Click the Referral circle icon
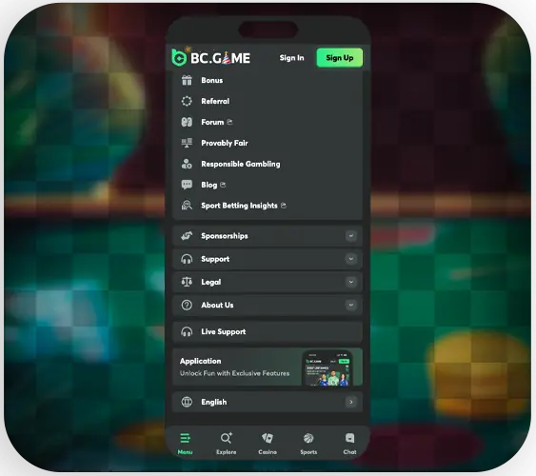Viewport: 536px width, 476px height. pos(187,101)
